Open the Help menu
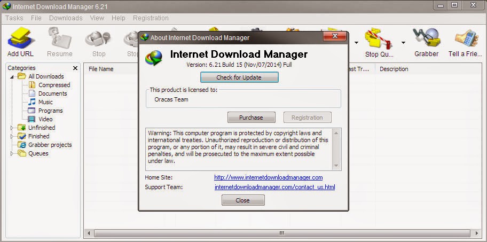Viewport: 487px width, 242px height. [119, 18]
